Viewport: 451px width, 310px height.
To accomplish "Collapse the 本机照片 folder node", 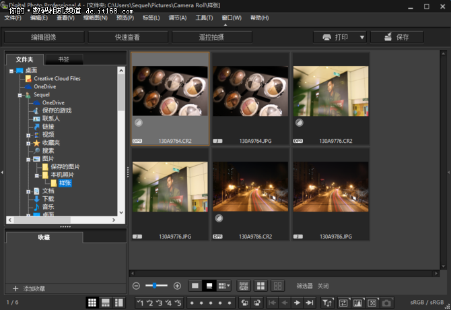I will click(36, 176).
